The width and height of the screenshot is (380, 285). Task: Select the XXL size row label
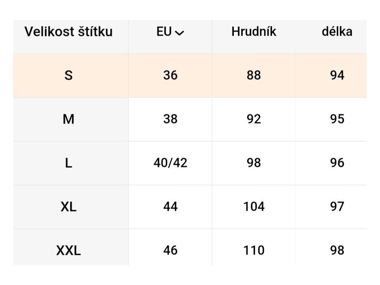pyautogui.click(x=69, y=250)
